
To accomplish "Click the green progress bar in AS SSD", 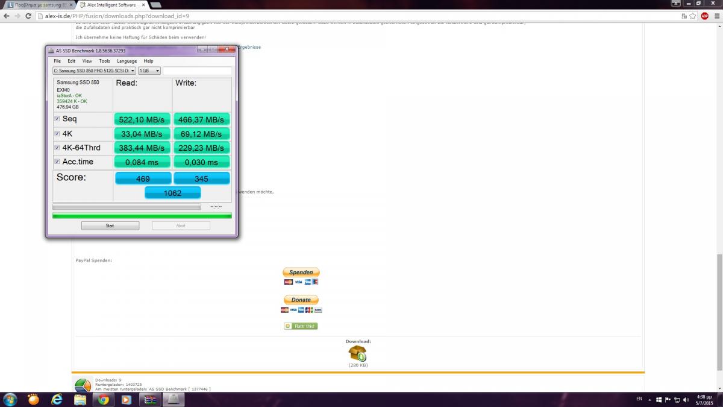I will click(x=142, y=215).
